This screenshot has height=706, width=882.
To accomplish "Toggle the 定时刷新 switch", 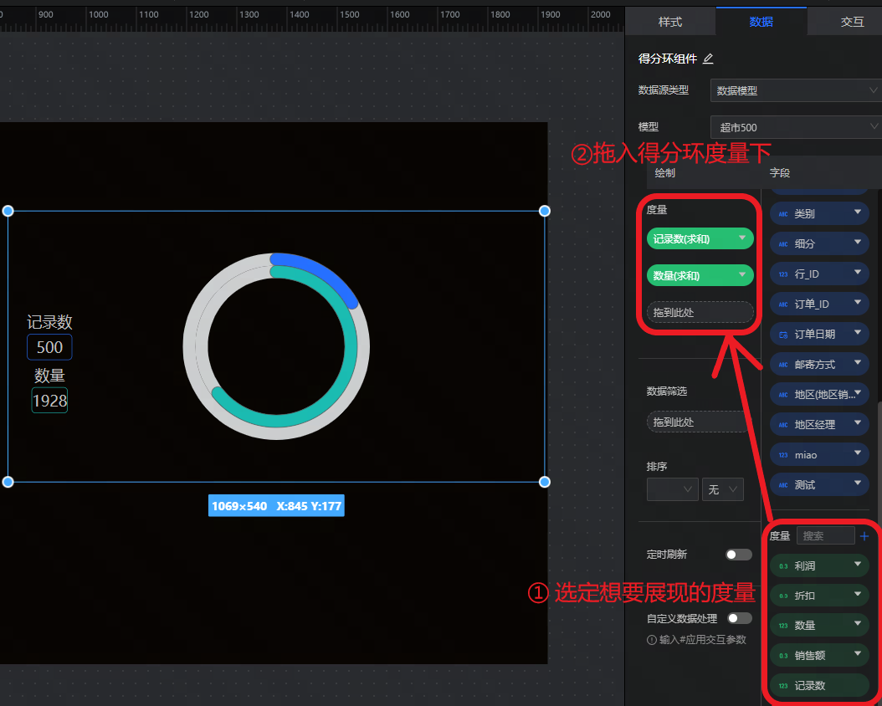I will tap(739, 555).
